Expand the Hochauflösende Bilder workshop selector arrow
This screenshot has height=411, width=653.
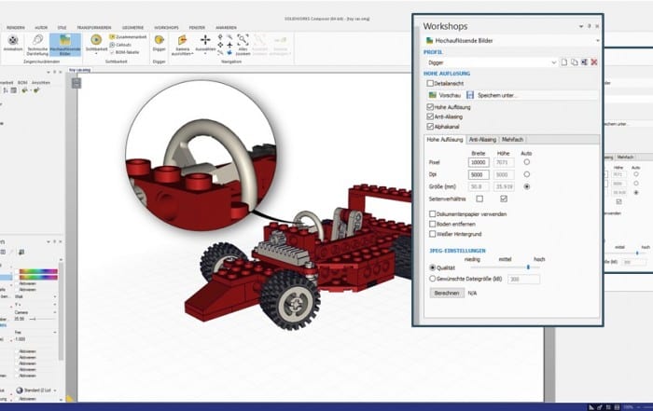(x=598, y=40)
